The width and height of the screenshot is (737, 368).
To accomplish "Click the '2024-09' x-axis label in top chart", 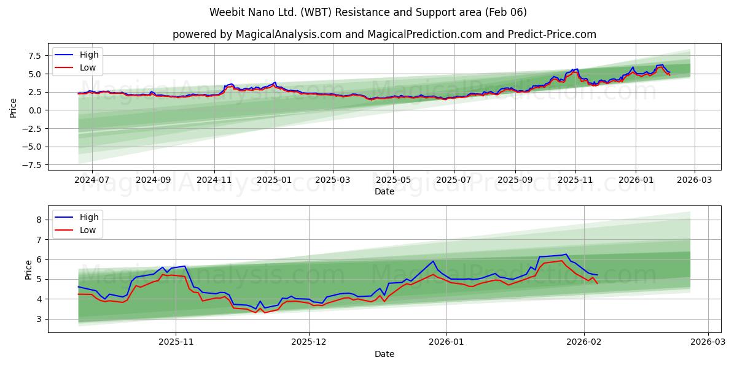I will (x=153, y=181).
